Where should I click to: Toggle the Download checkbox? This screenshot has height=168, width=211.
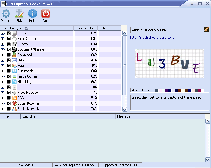[9, 55]
